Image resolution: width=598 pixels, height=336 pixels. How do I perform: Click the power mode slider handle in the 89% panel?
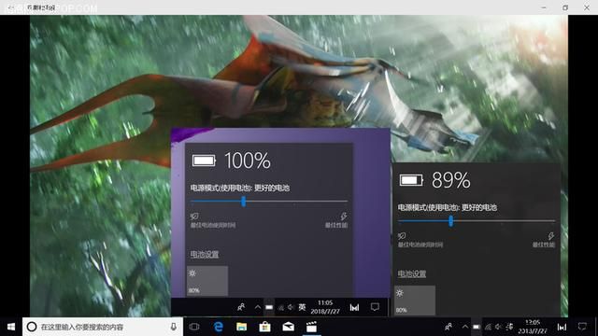(x=450, y=221)
